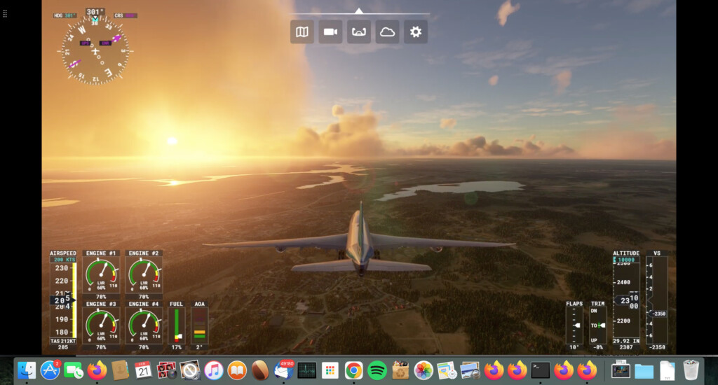Select the 2307 altitude readout

pos(626,347)
